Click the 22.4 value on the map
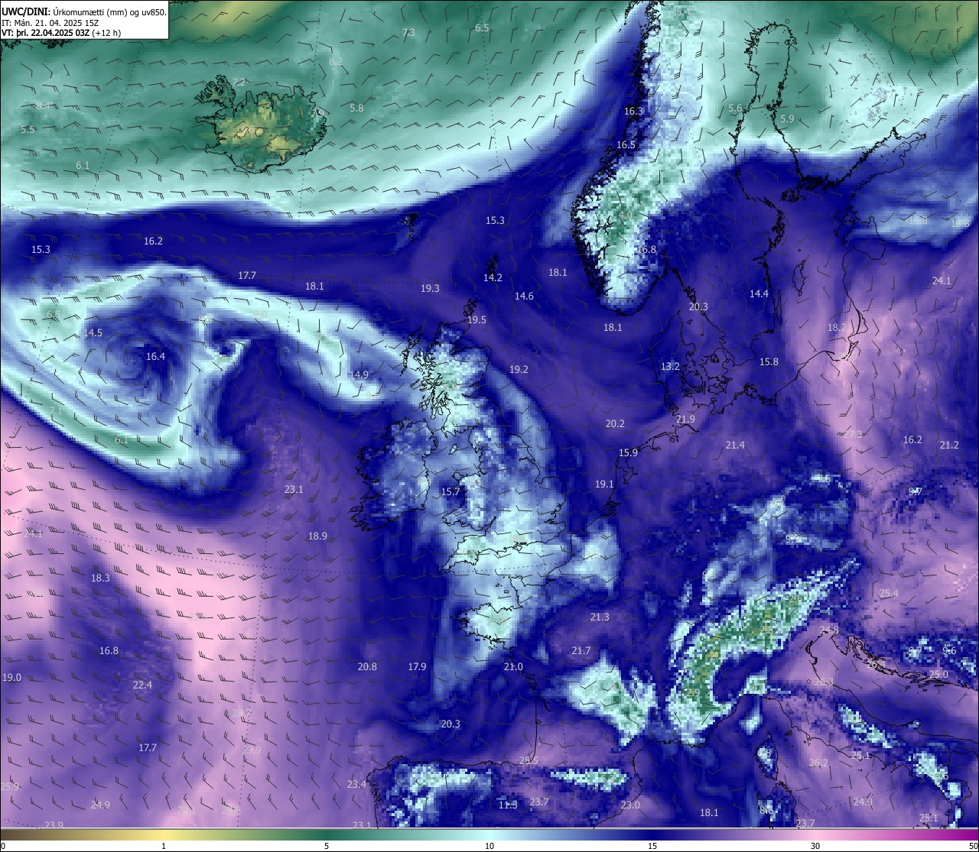The height and width of the screenshot is (852, 979). [x=142, y=685]
